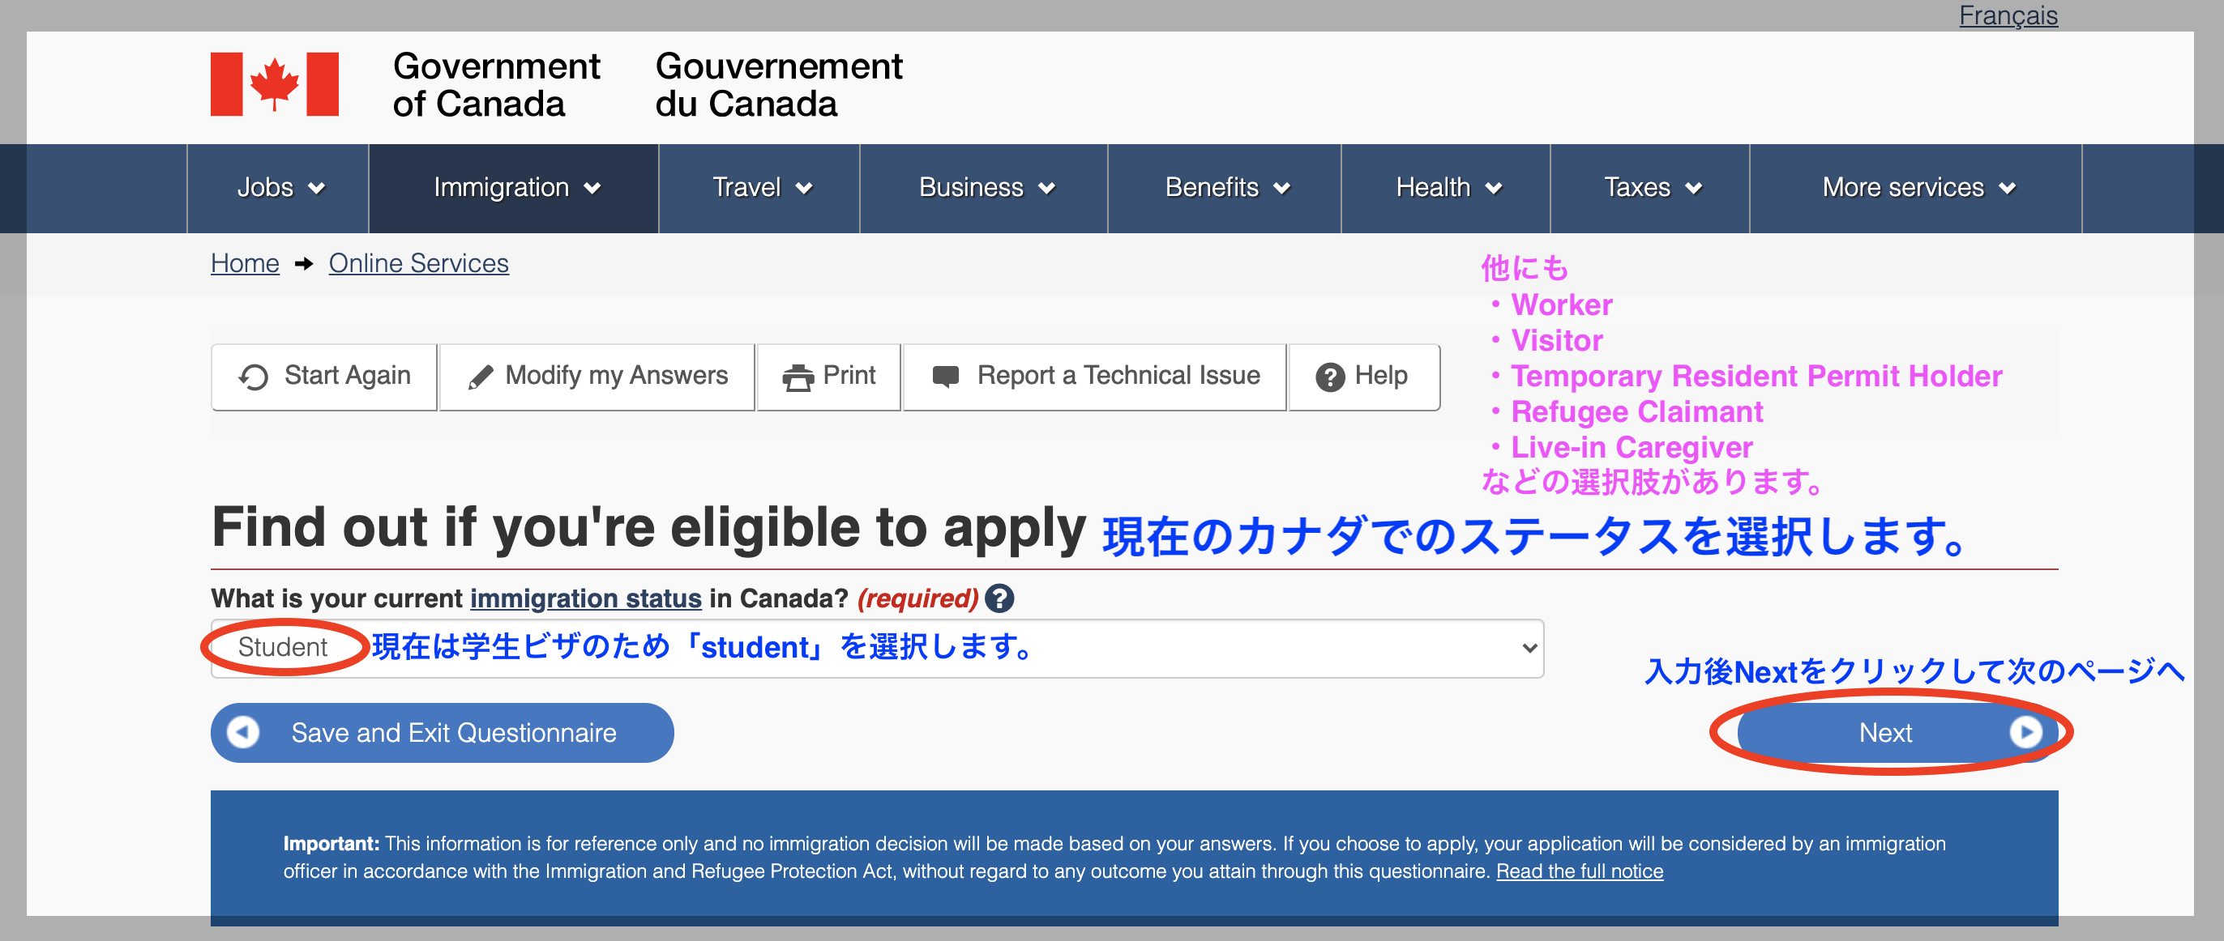Click the printer icon on the Print button
The height and width of the screenshot is (941, 2224).
click(797, 377)
